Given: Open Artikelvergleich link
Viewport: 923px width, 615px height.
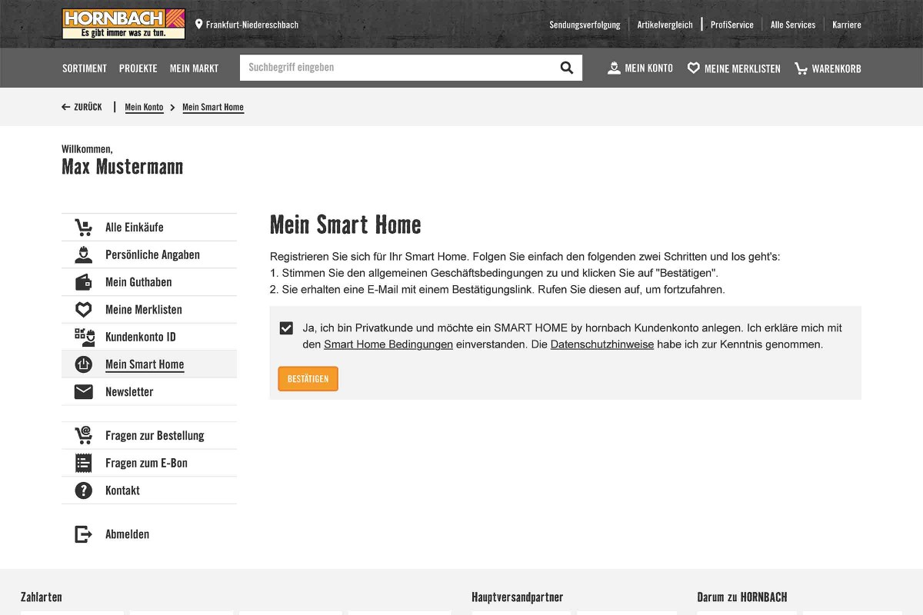Looking at the screenshot, I should coord(665,25).
